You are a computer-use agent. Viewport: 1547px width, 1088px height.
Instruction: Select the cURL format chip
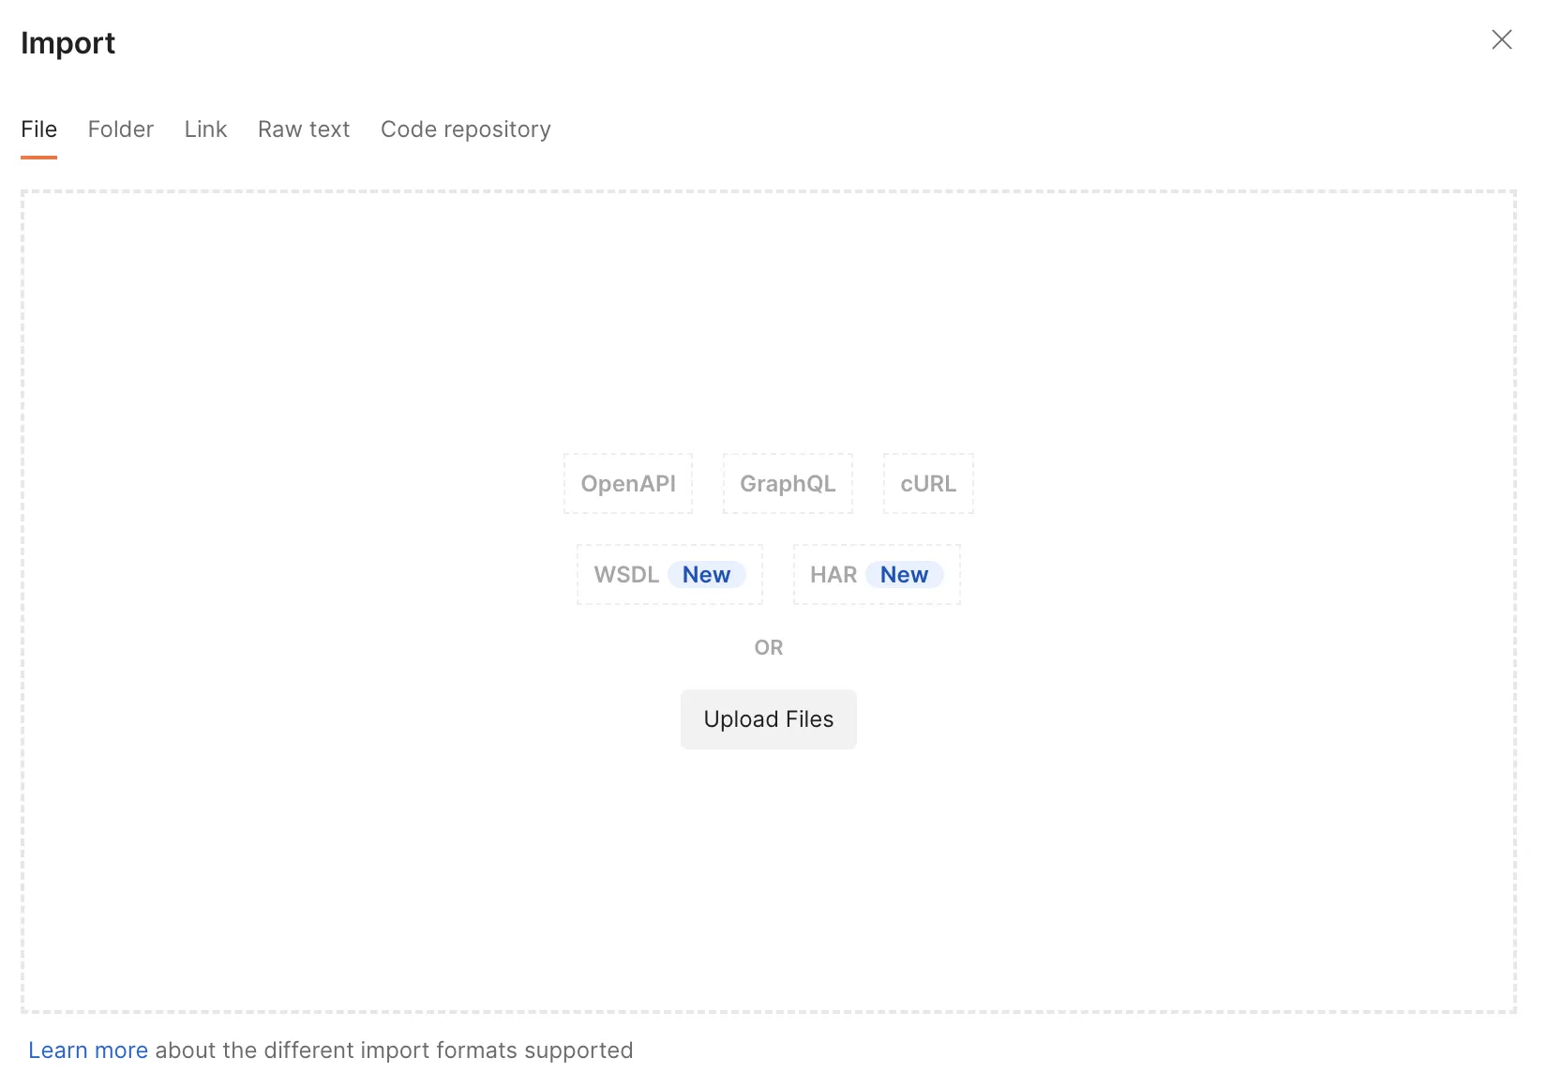pyautogui.click(x=928, y=484)
